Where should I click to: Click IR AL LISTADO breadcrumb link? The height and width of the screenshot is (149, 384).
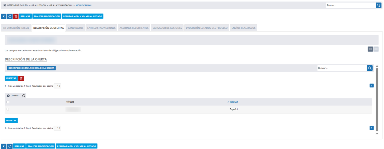pos(39,5)
